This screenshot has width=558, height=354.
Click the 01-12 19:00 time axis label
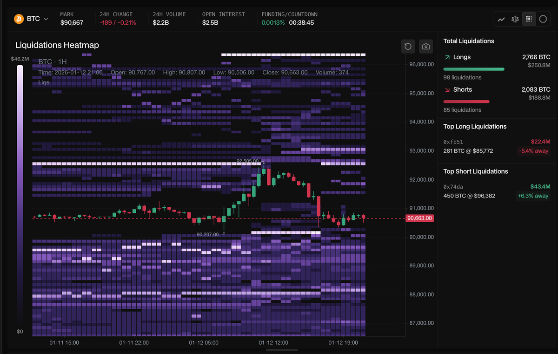point(343,342)
